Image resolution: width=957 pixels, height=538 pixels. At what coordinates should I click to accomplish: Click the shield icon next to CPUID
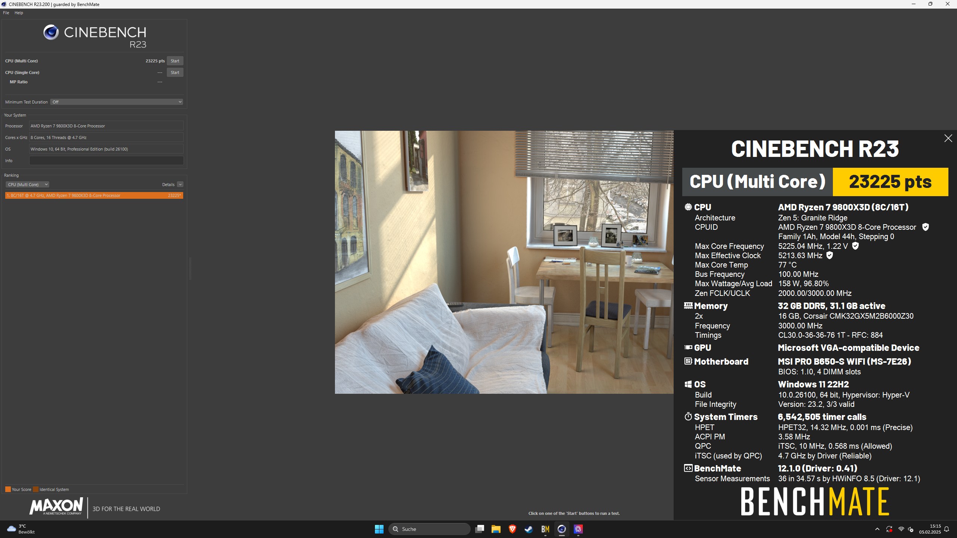click(926, 227)
